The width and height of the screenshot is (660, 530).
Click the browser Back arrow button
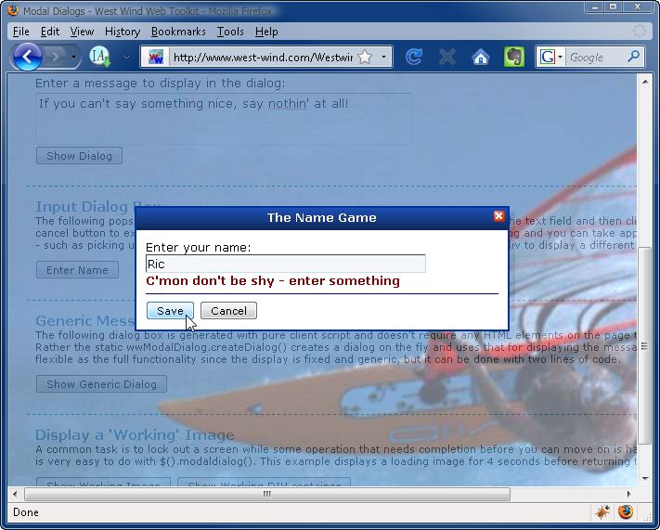[x=28, y=58]
